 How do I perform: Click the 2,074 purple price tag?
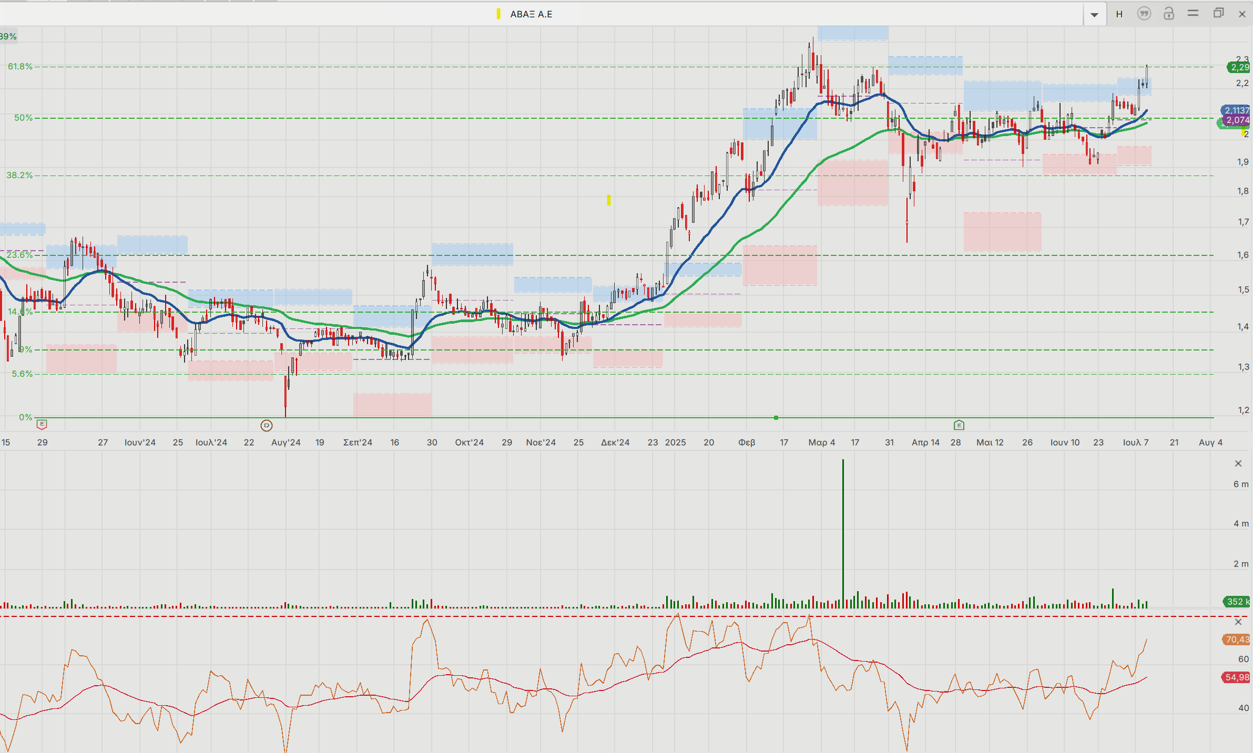tap(1237, 120)
